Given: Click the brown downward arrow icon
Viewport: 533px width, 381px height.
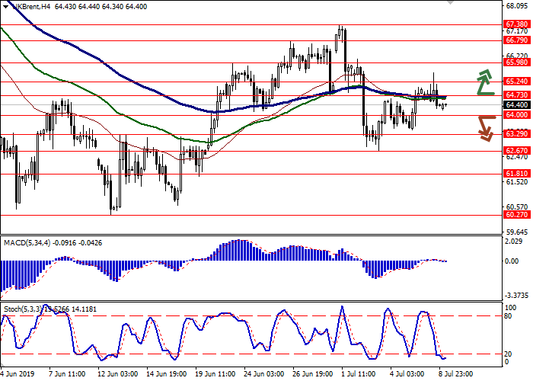Looking at the screenshot, I should 485,127.
